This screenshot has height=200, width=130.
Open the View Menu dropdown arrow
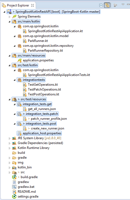(123, 5)
